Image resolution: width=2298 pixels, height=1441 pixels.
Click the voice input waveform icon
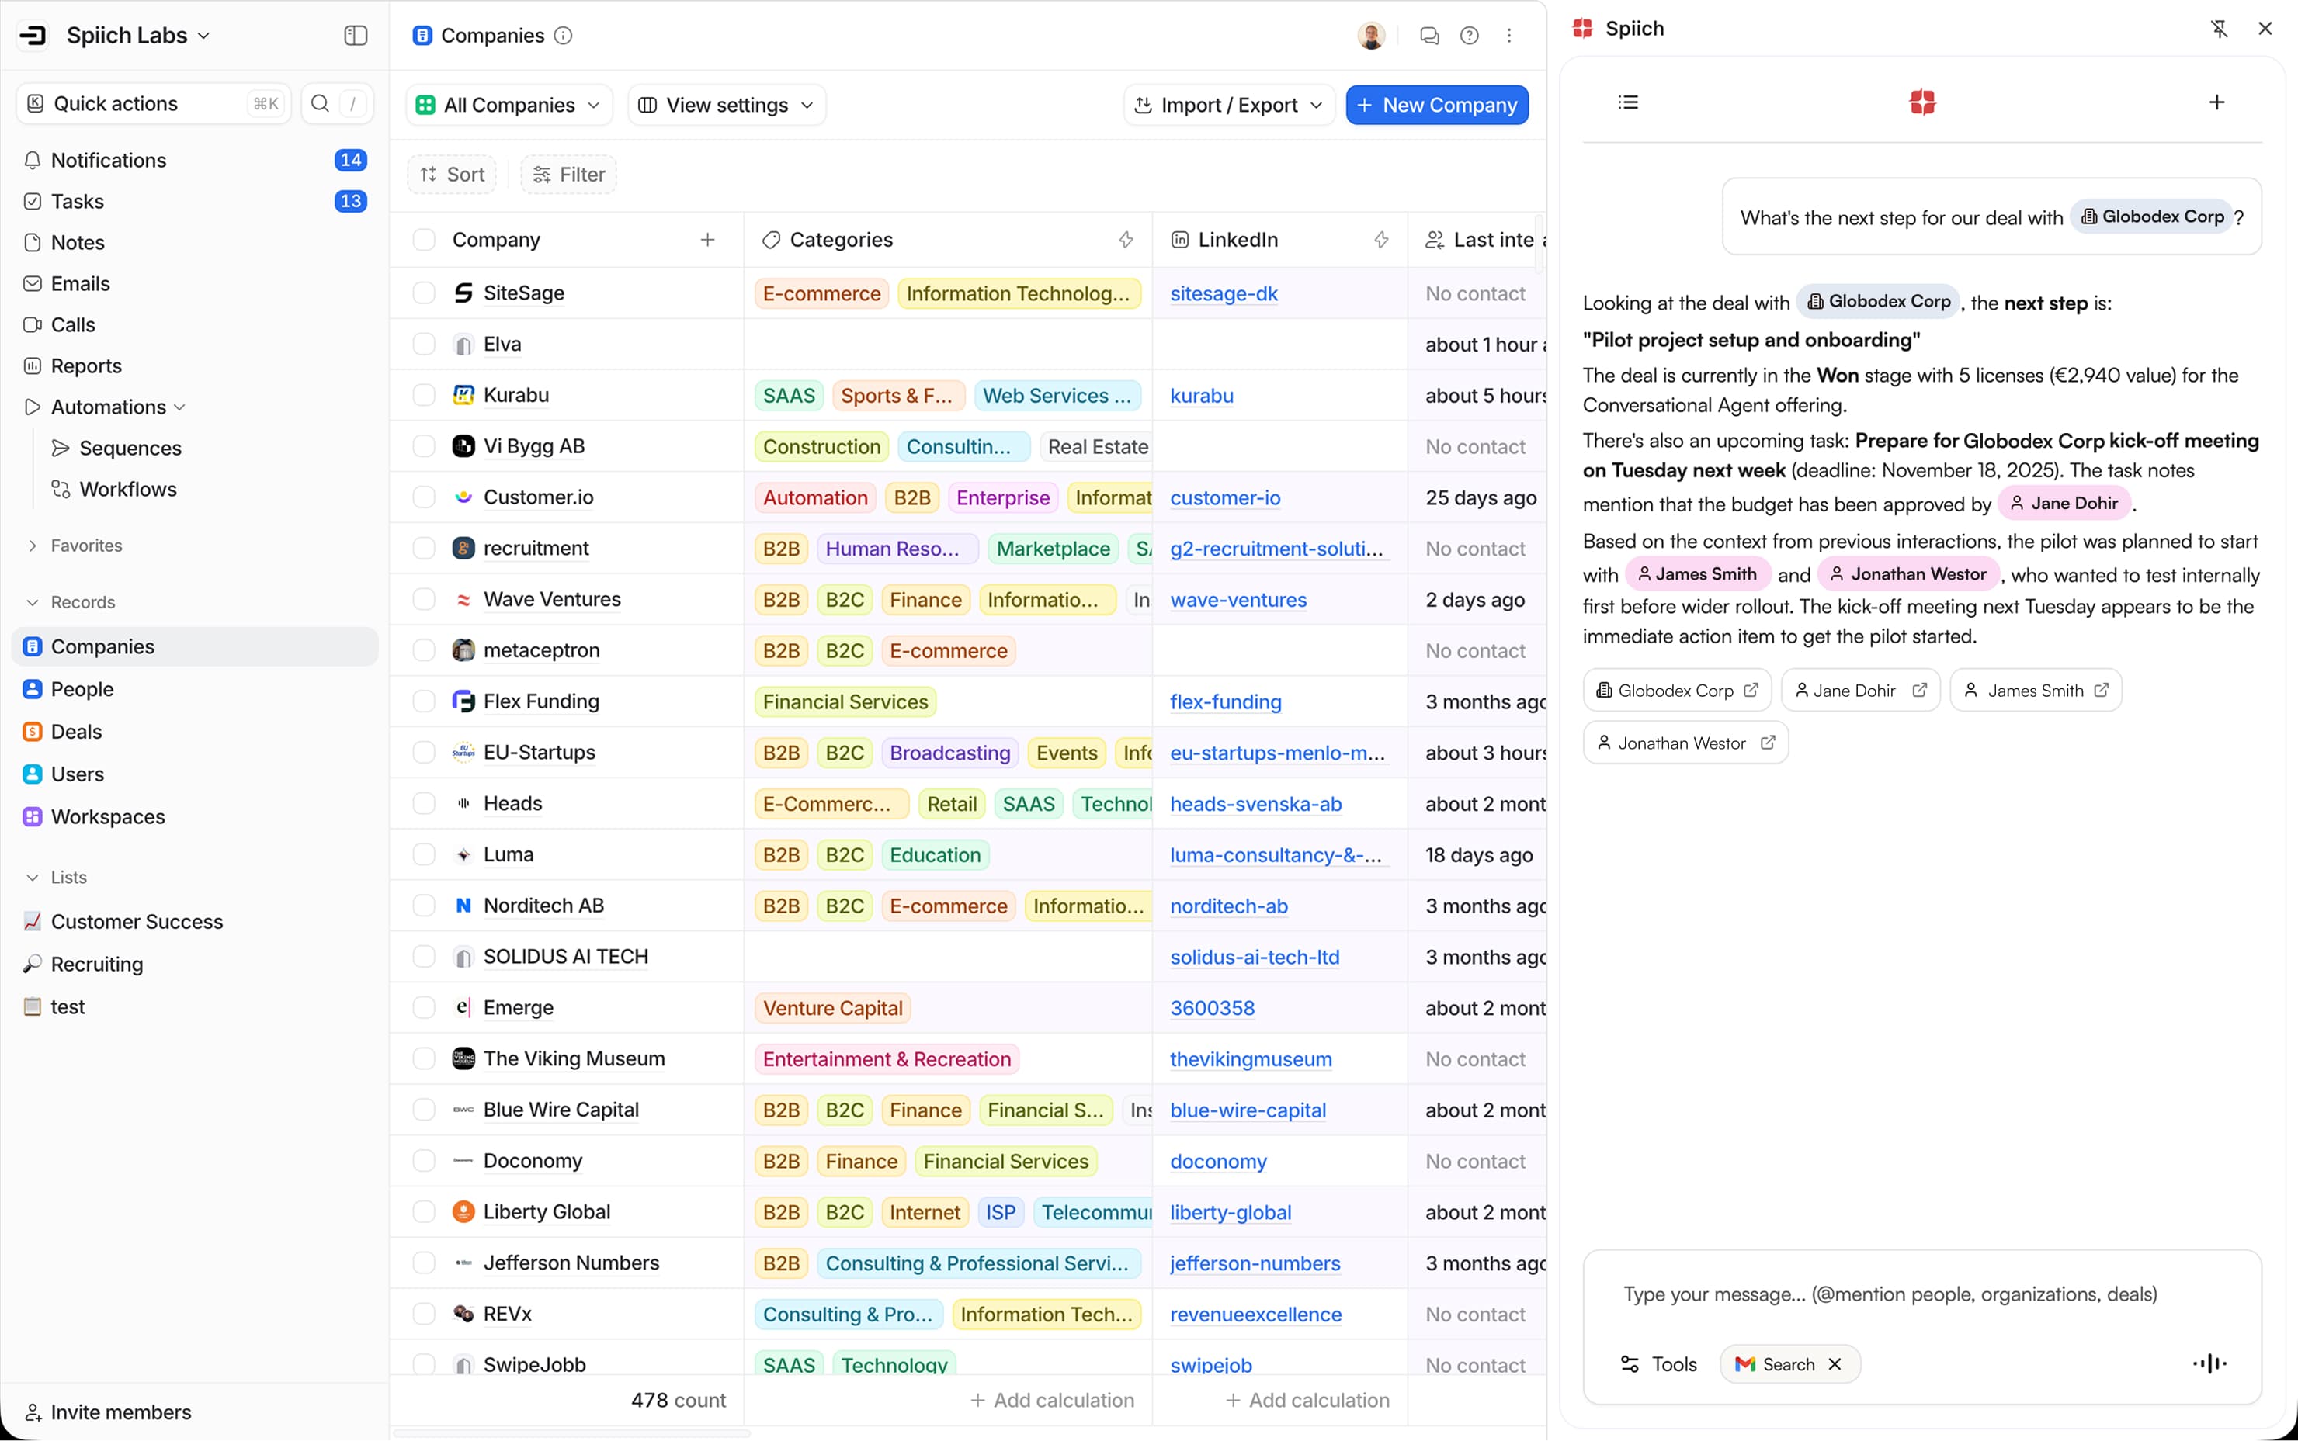(x=2209, y=1364)
